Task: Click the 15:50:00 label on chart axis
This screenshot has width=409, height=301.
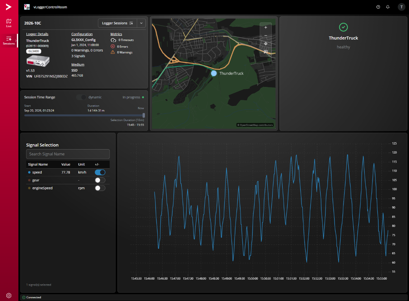Action: pyautogui.click(x=252, y=278)
